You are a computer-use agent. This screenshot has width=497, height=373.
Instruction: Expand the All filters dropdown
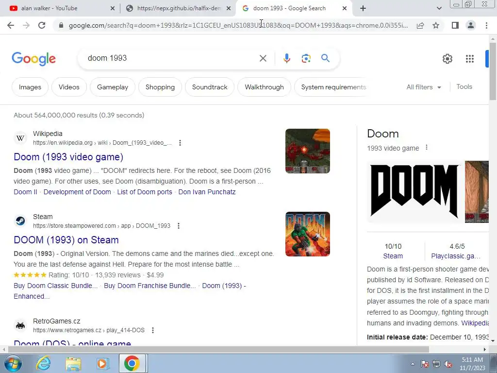[424, 87]
